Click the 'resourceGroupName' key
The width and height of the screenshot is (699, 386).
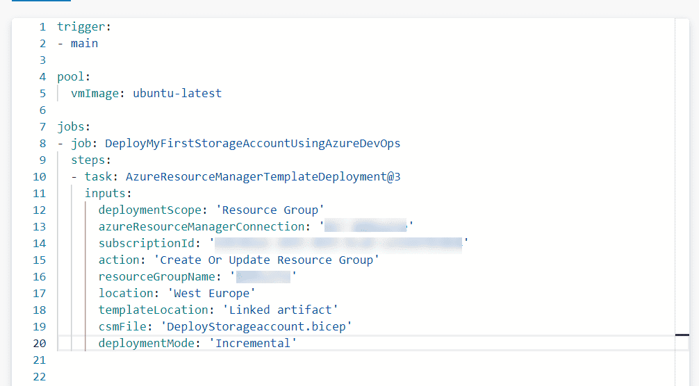point(156,276)
